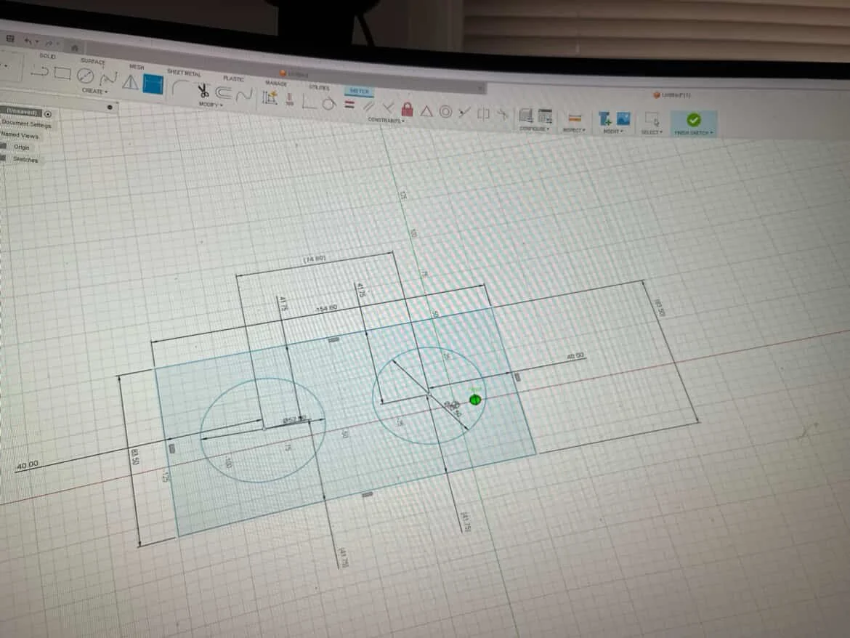Click the green sketch point in right circle

click(x=475, y=400)
